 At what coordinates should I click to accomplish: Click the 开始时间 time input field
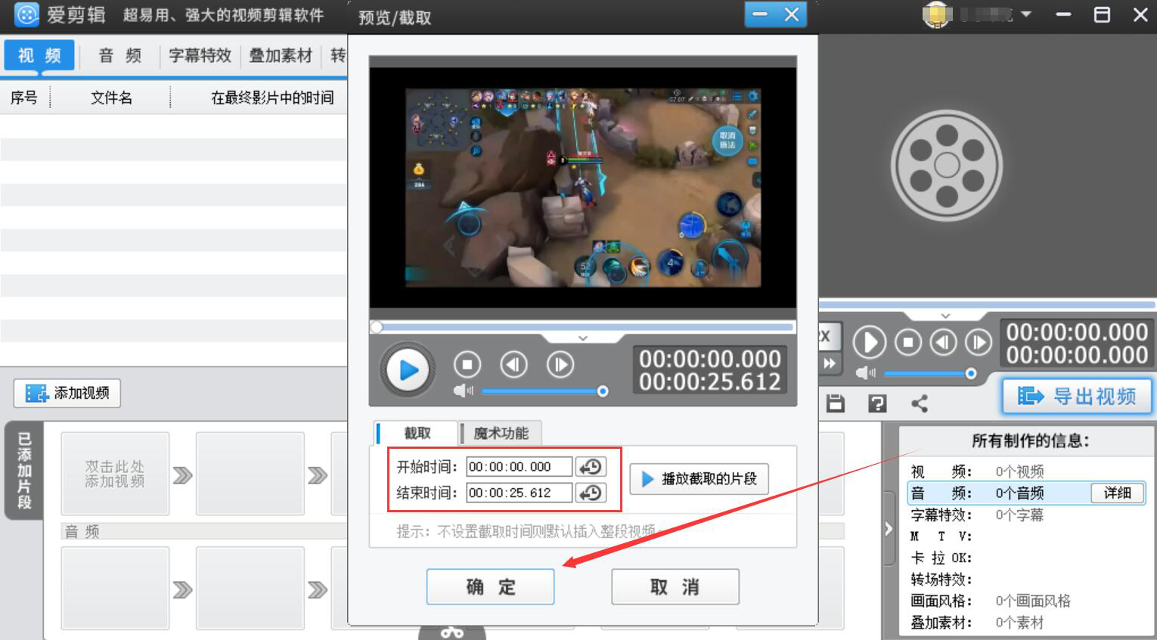click(519, 467)
